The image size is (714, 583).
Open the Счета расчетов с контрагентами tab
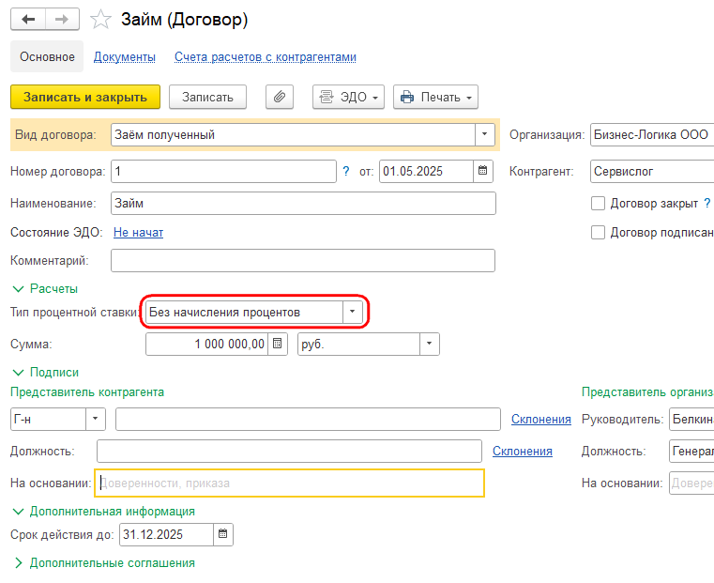coord(265,57)
